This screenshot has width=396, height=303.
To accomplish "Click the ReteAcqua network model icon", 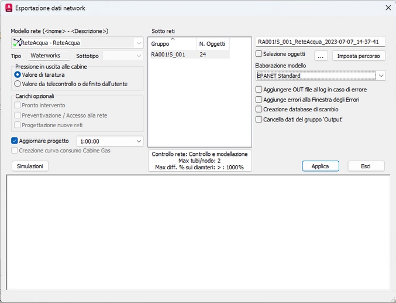I will click(x=16, y=43).
